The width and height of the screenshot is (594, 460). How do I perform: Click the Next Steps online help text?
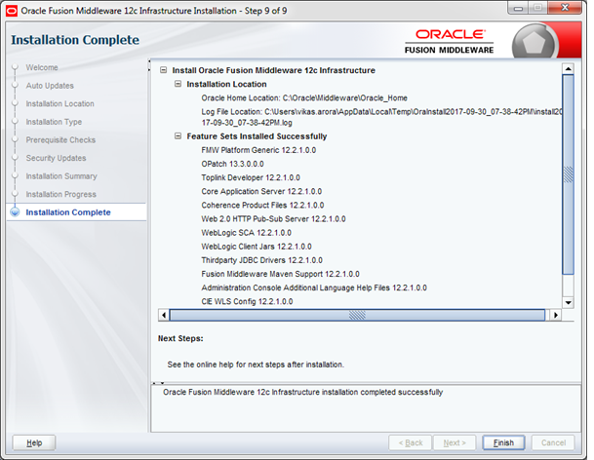click(256, 364)
